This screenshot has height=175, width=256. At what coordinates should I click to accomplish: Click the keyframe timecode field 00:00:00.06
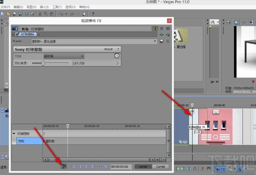point(121,167)
